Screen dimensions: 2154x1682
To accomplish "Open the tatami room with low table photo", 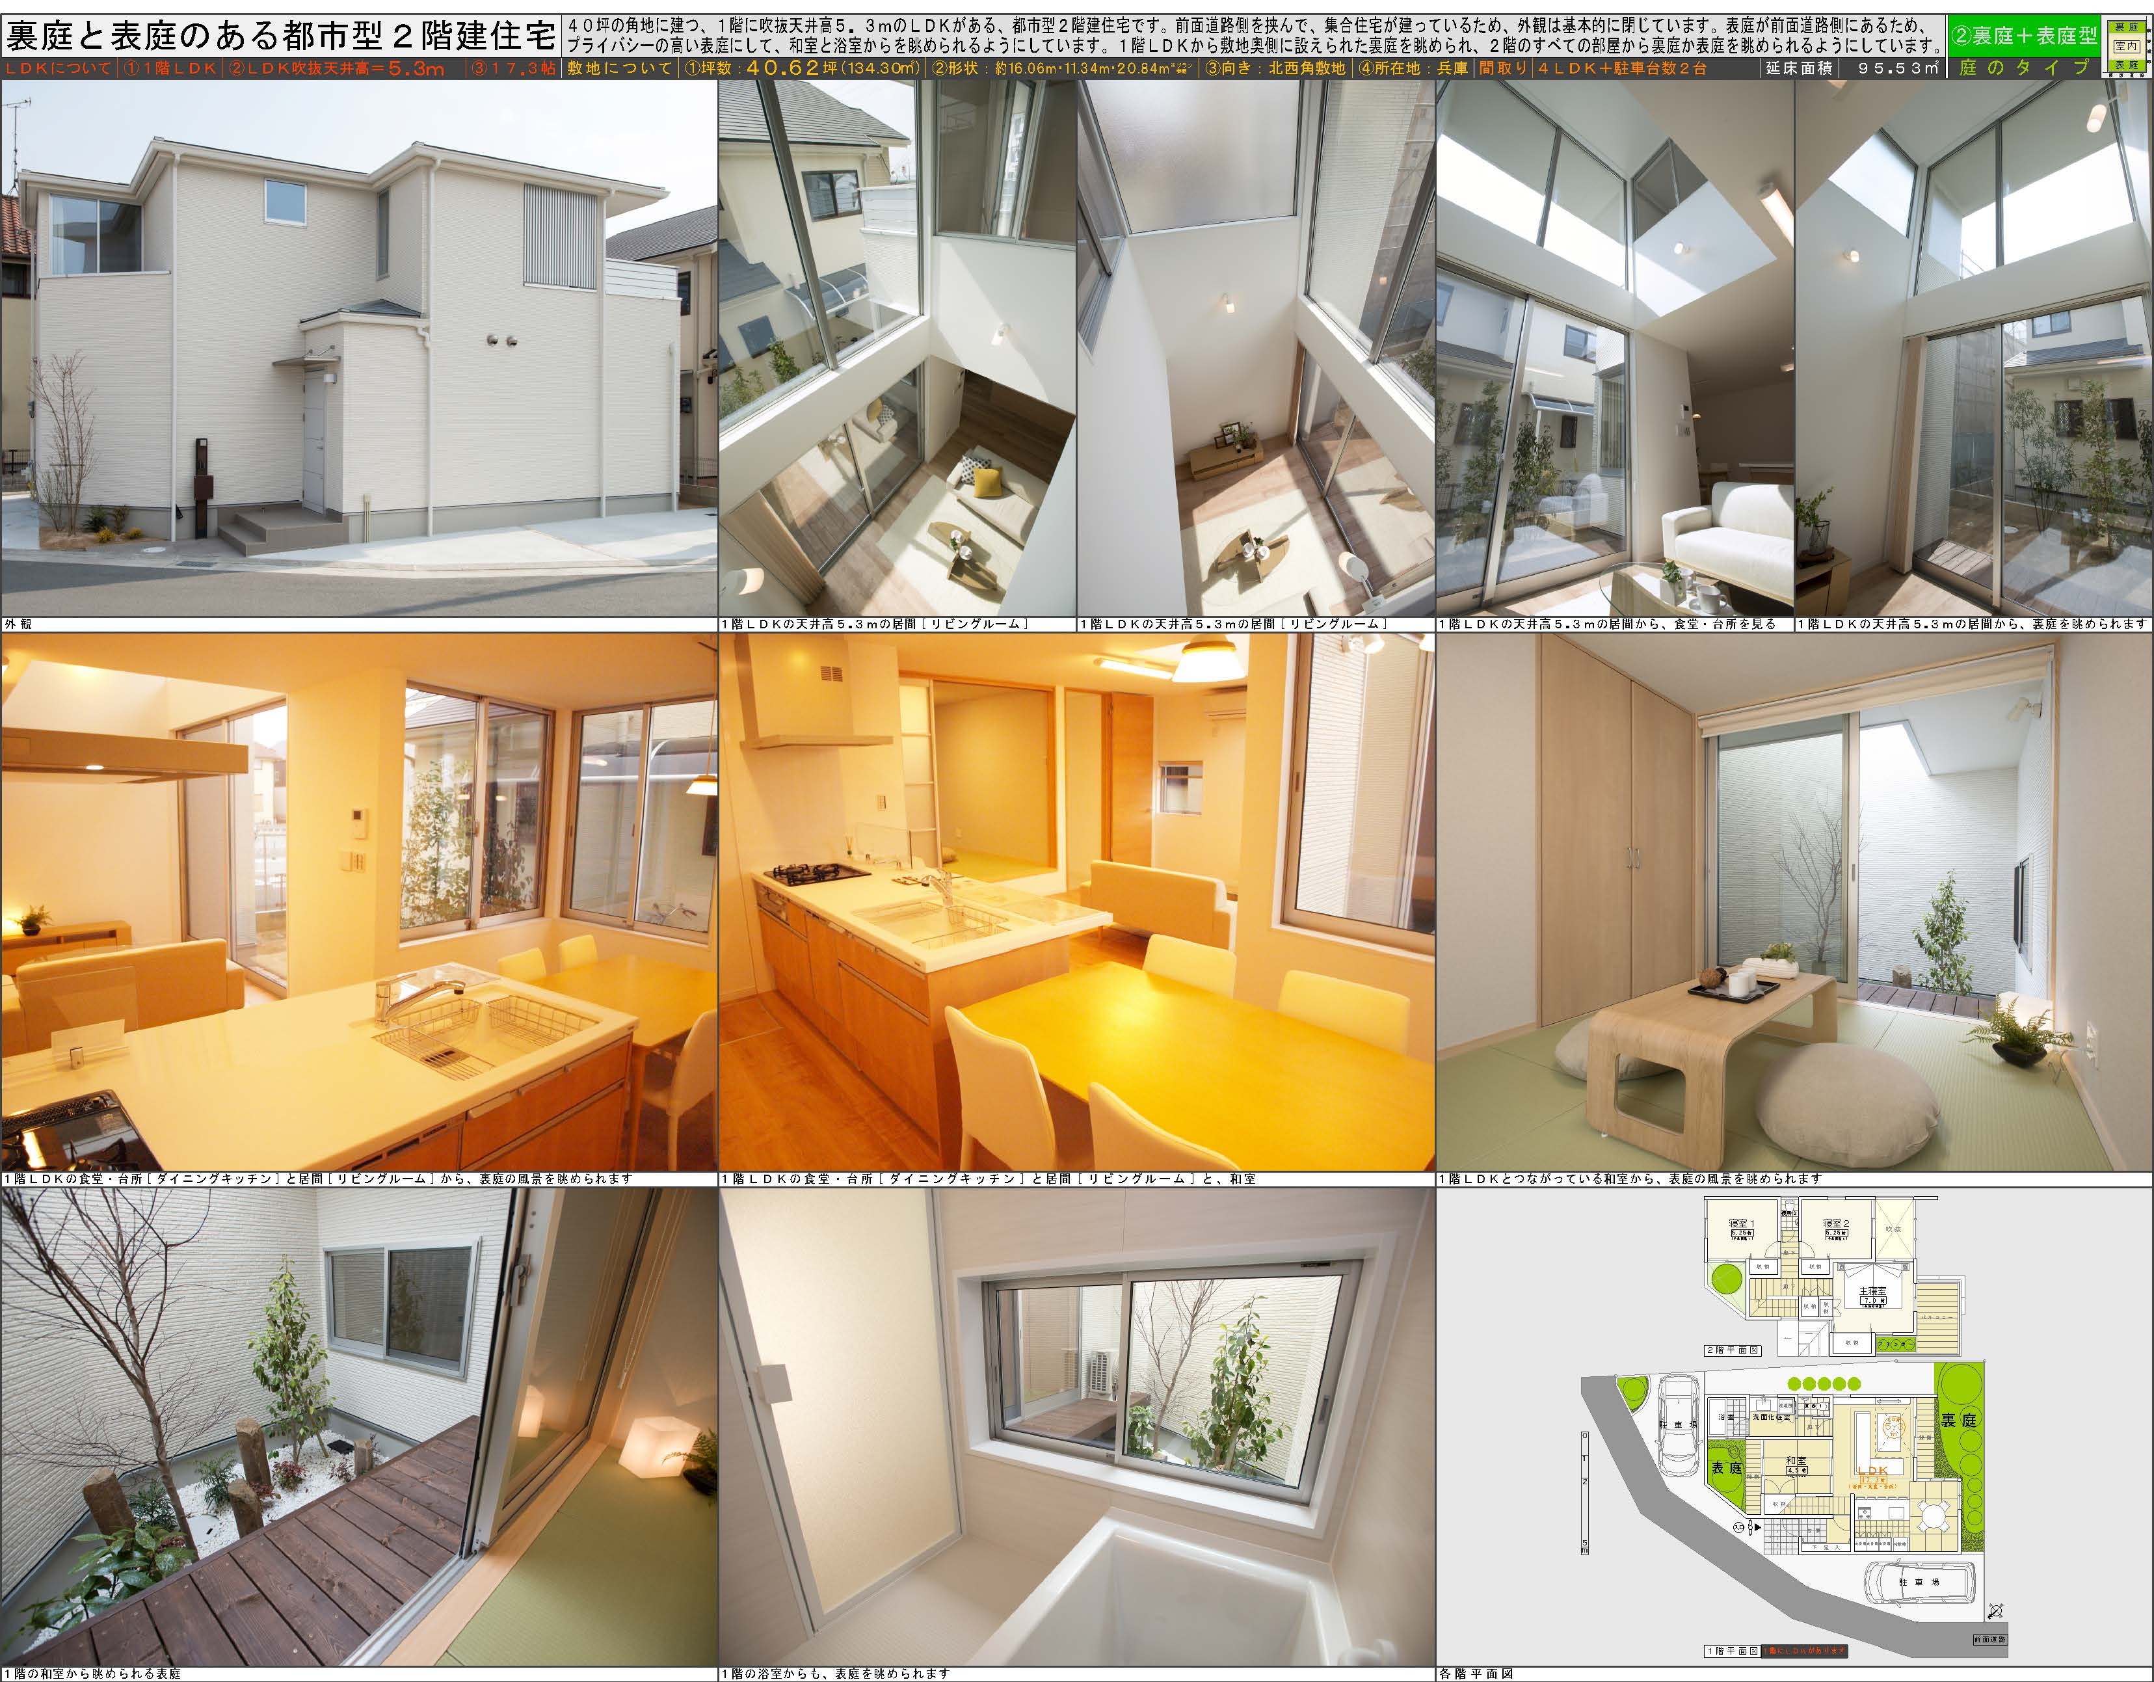I will point(1794,901).
